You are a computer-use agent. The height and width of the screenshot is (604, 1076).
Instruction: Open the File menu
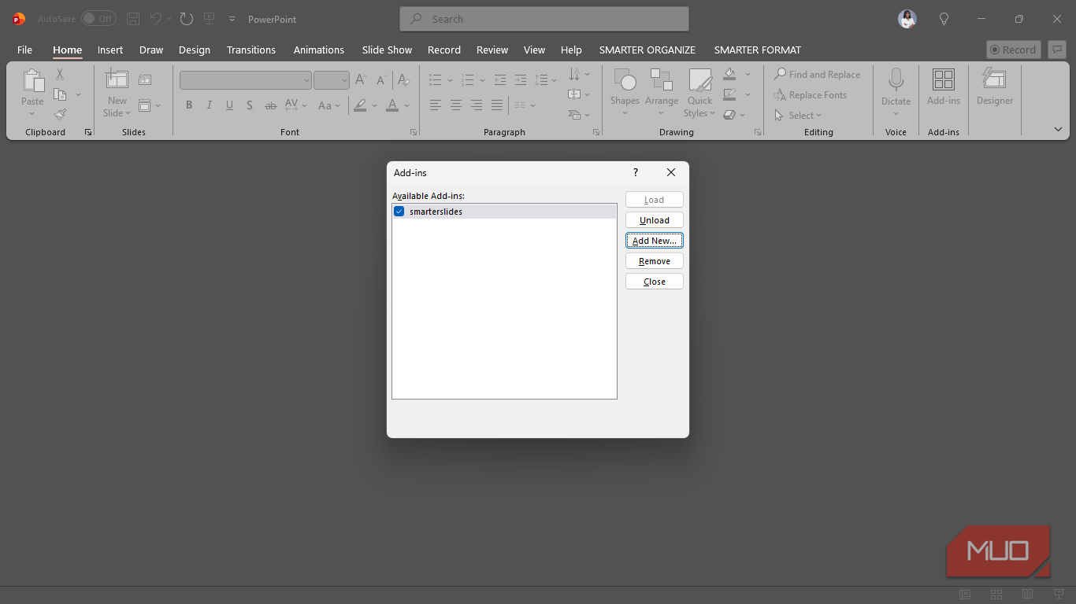tap(24, 50)
